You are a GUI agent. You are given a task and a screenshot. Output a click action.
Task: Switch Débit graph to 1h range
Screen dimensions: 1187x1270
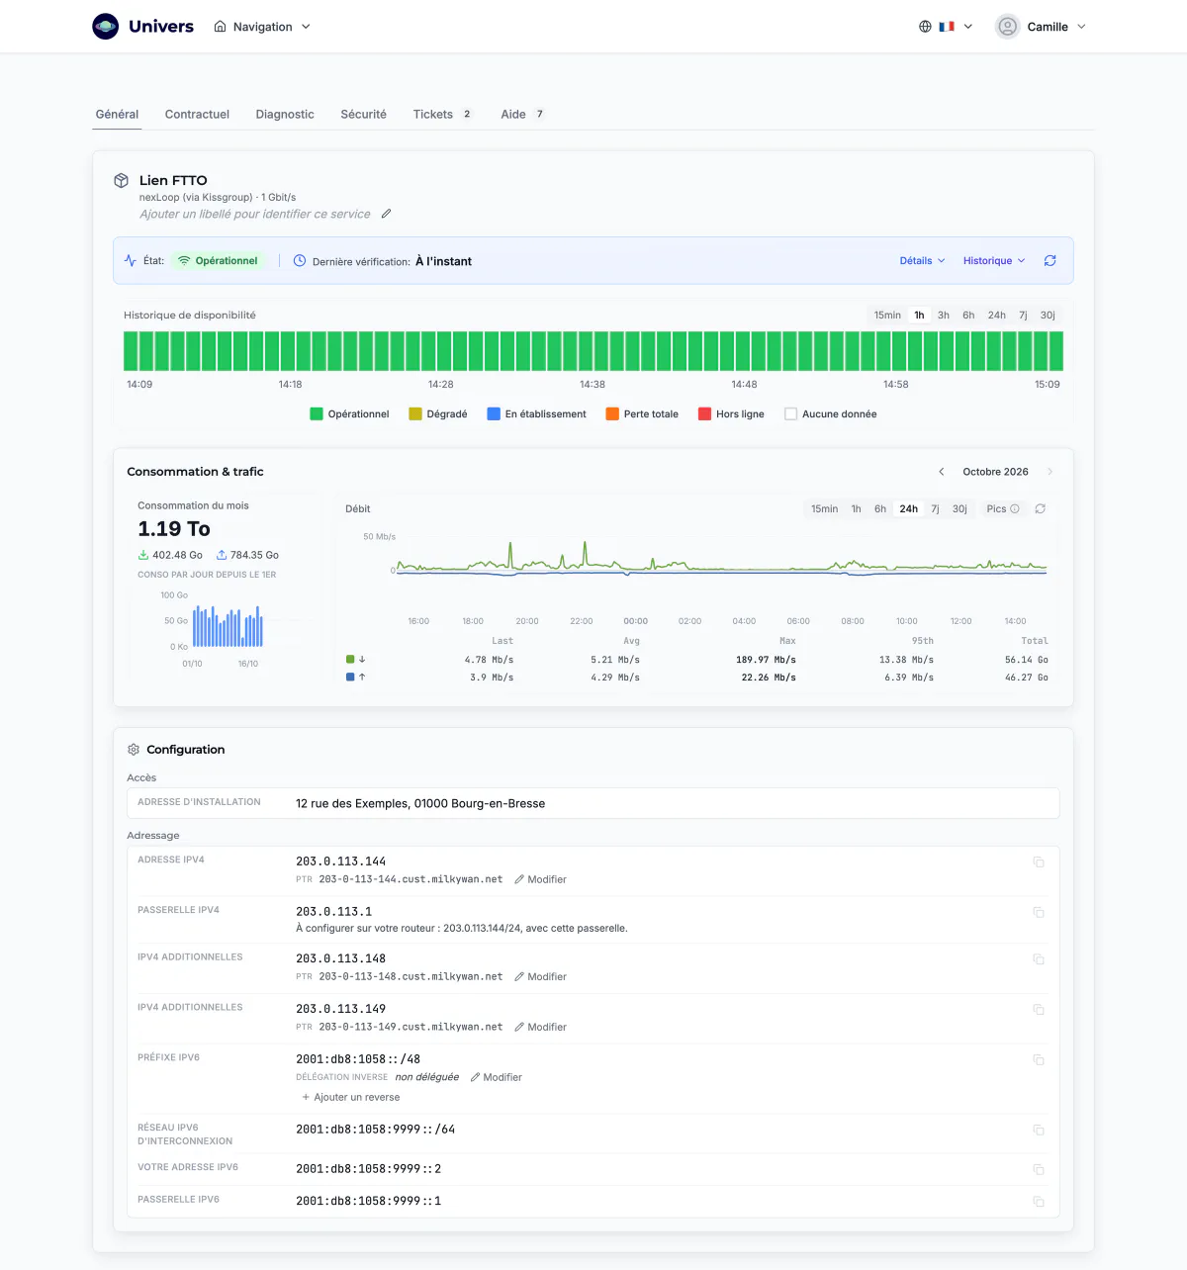[857, 509]
